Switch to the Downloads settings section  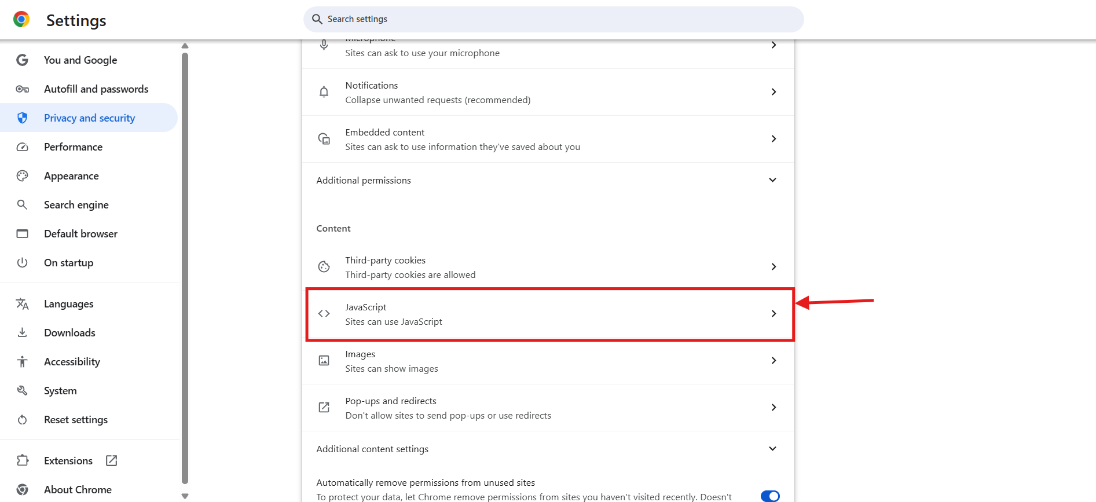[69, 332]
